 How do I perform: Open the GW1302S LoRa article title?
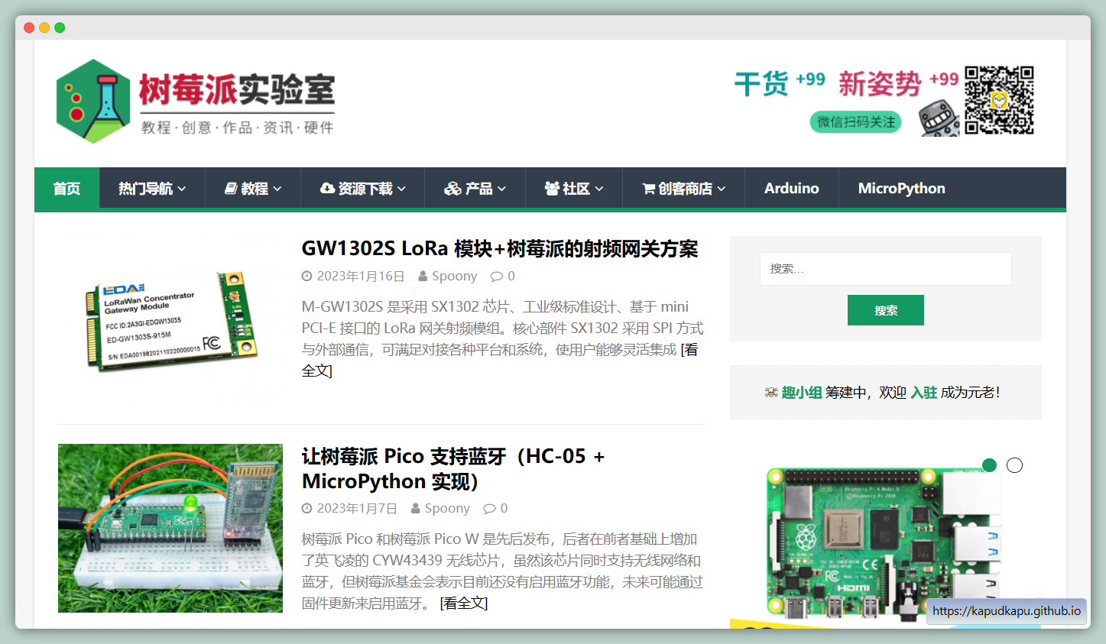coord(499,249)
